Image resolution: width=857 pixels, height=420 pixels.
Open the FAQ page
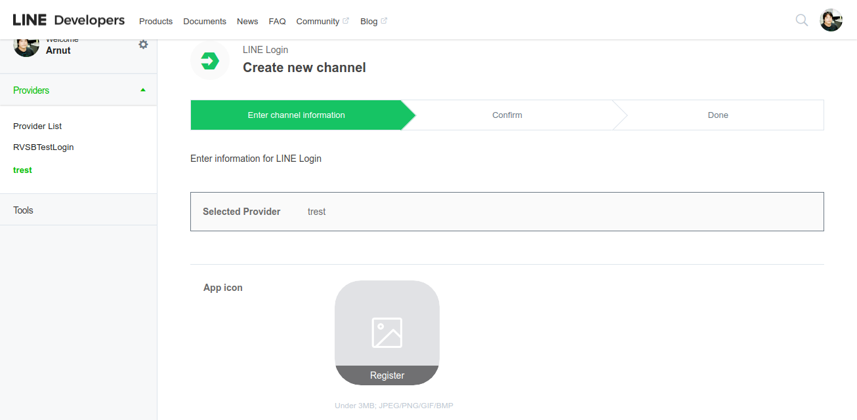click(x=277, y=22)
